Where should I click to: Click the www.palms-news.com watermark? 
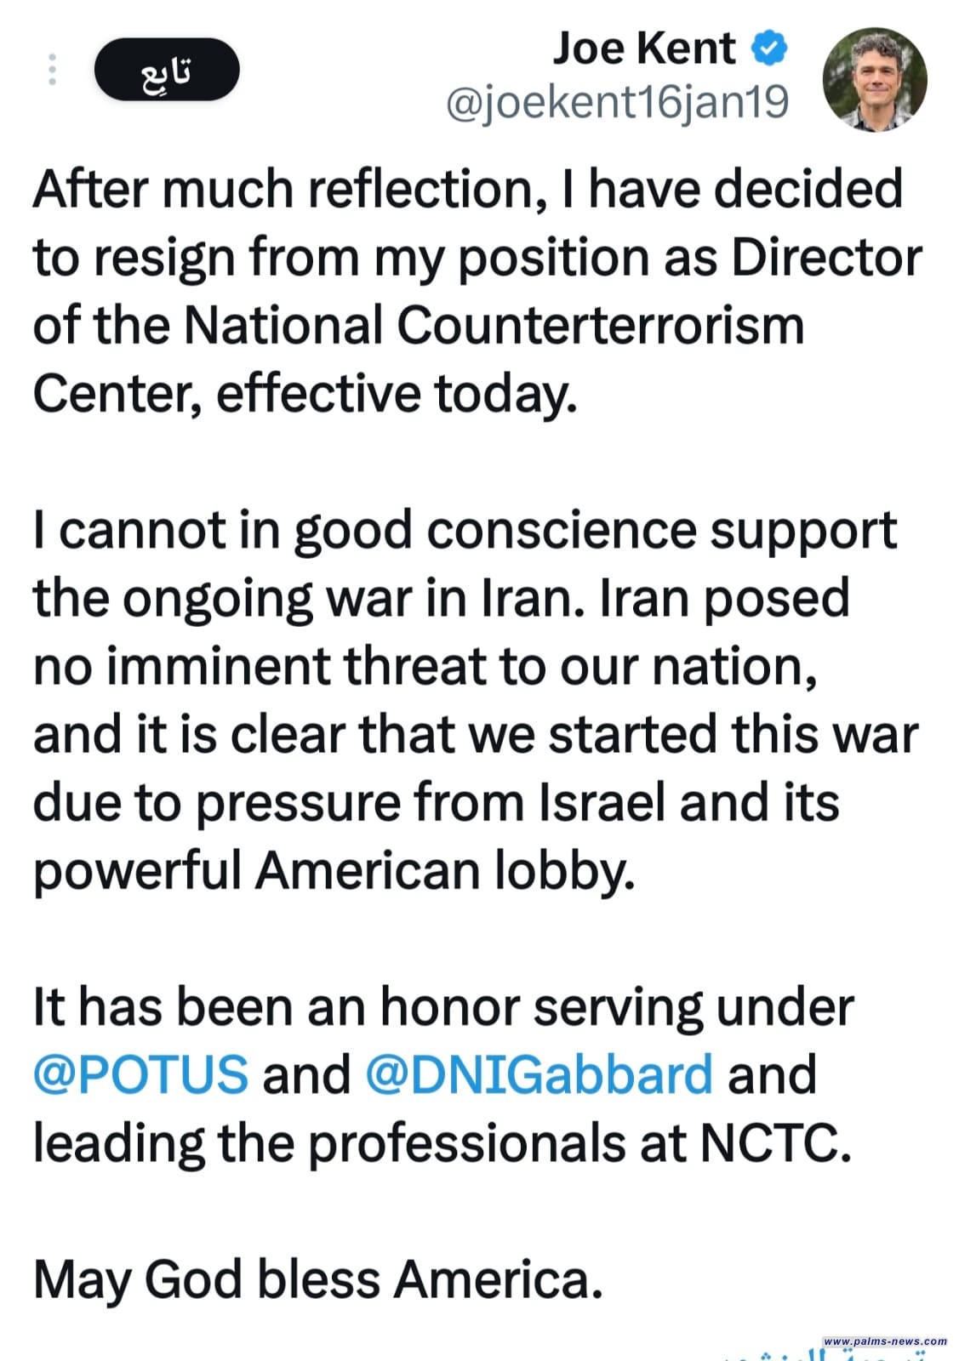point(885,1341)
